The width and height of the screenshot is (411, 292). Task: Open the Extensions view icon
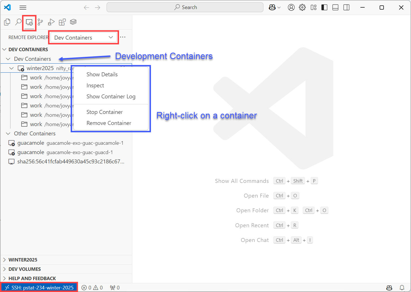[x=62, y=22]
